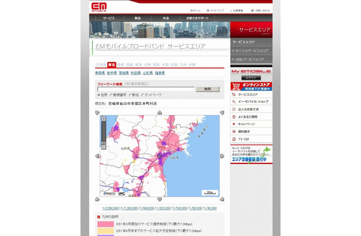
Task: Select the 関西 region tab
Action: click(x=156, y=65)
